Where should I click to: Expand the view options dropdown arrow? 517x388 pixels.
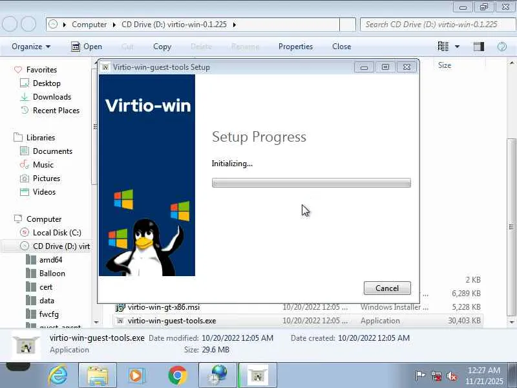tap(457, 47)
